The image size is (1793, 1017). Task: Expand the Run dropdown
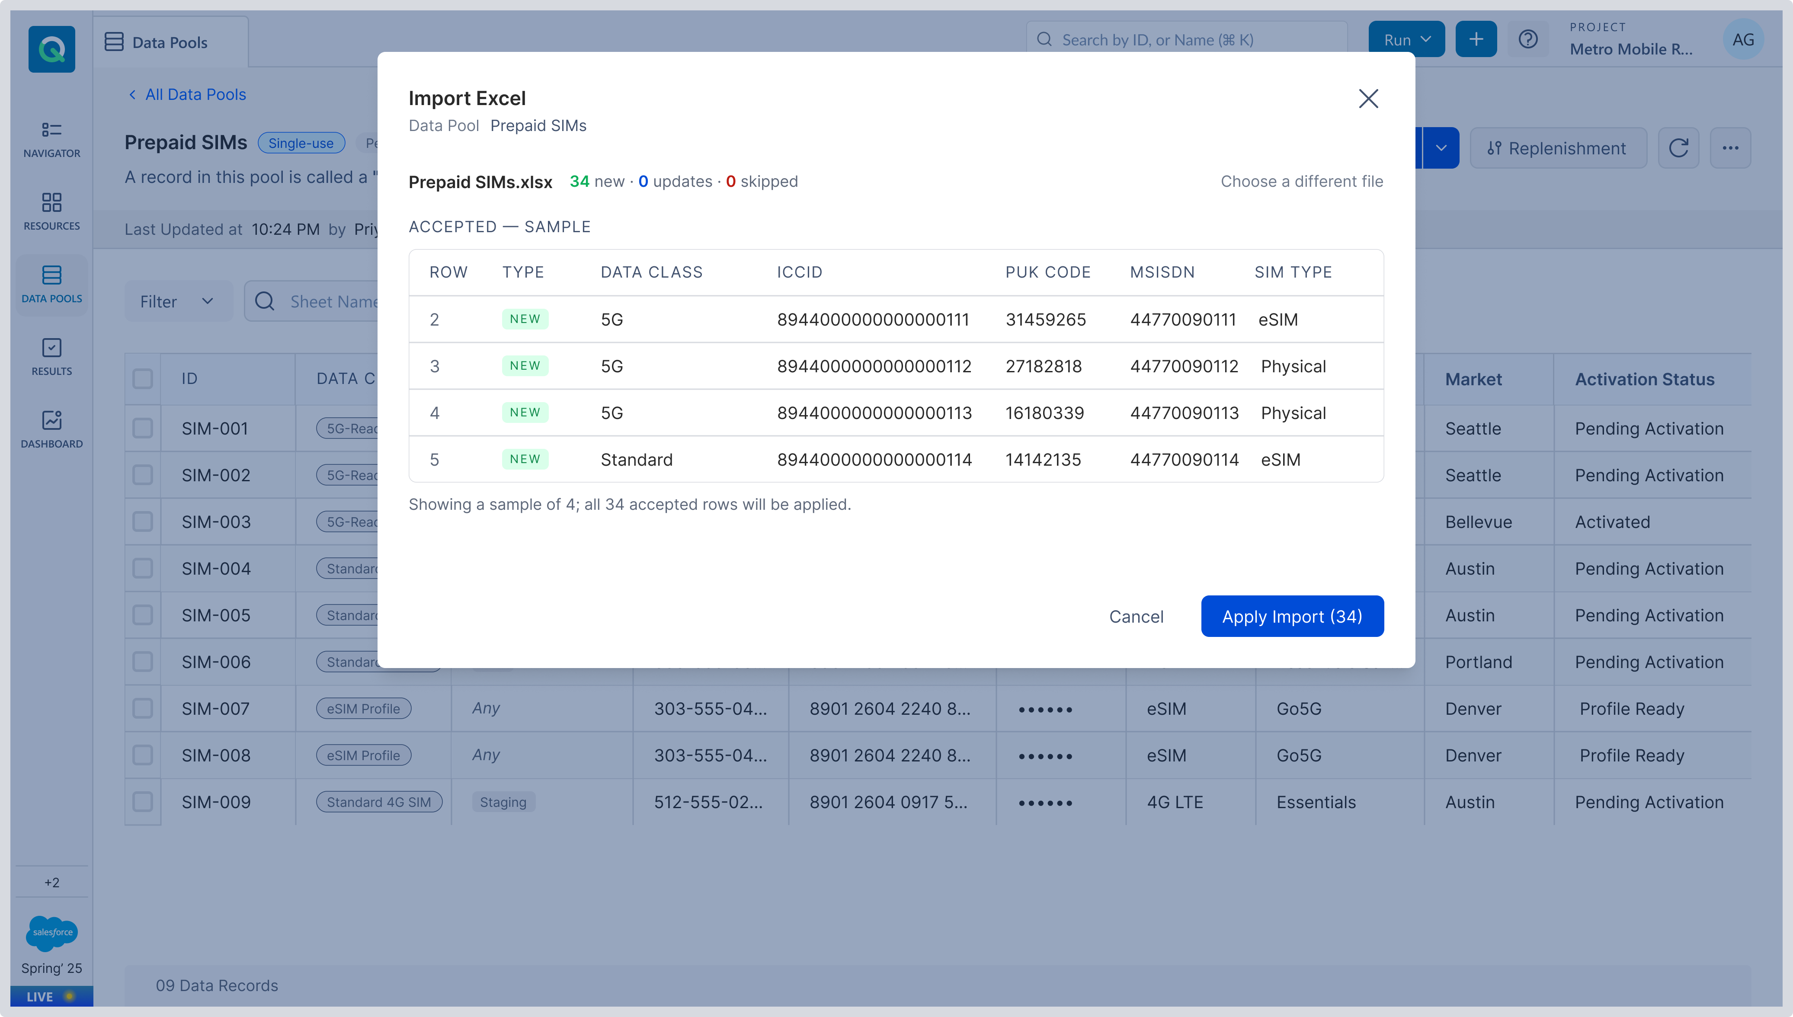1406,39
